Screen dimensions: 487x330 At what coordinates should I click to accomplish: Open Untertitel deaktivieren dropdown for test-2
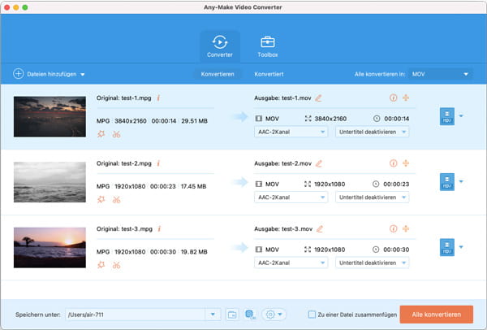click(372, 198)
